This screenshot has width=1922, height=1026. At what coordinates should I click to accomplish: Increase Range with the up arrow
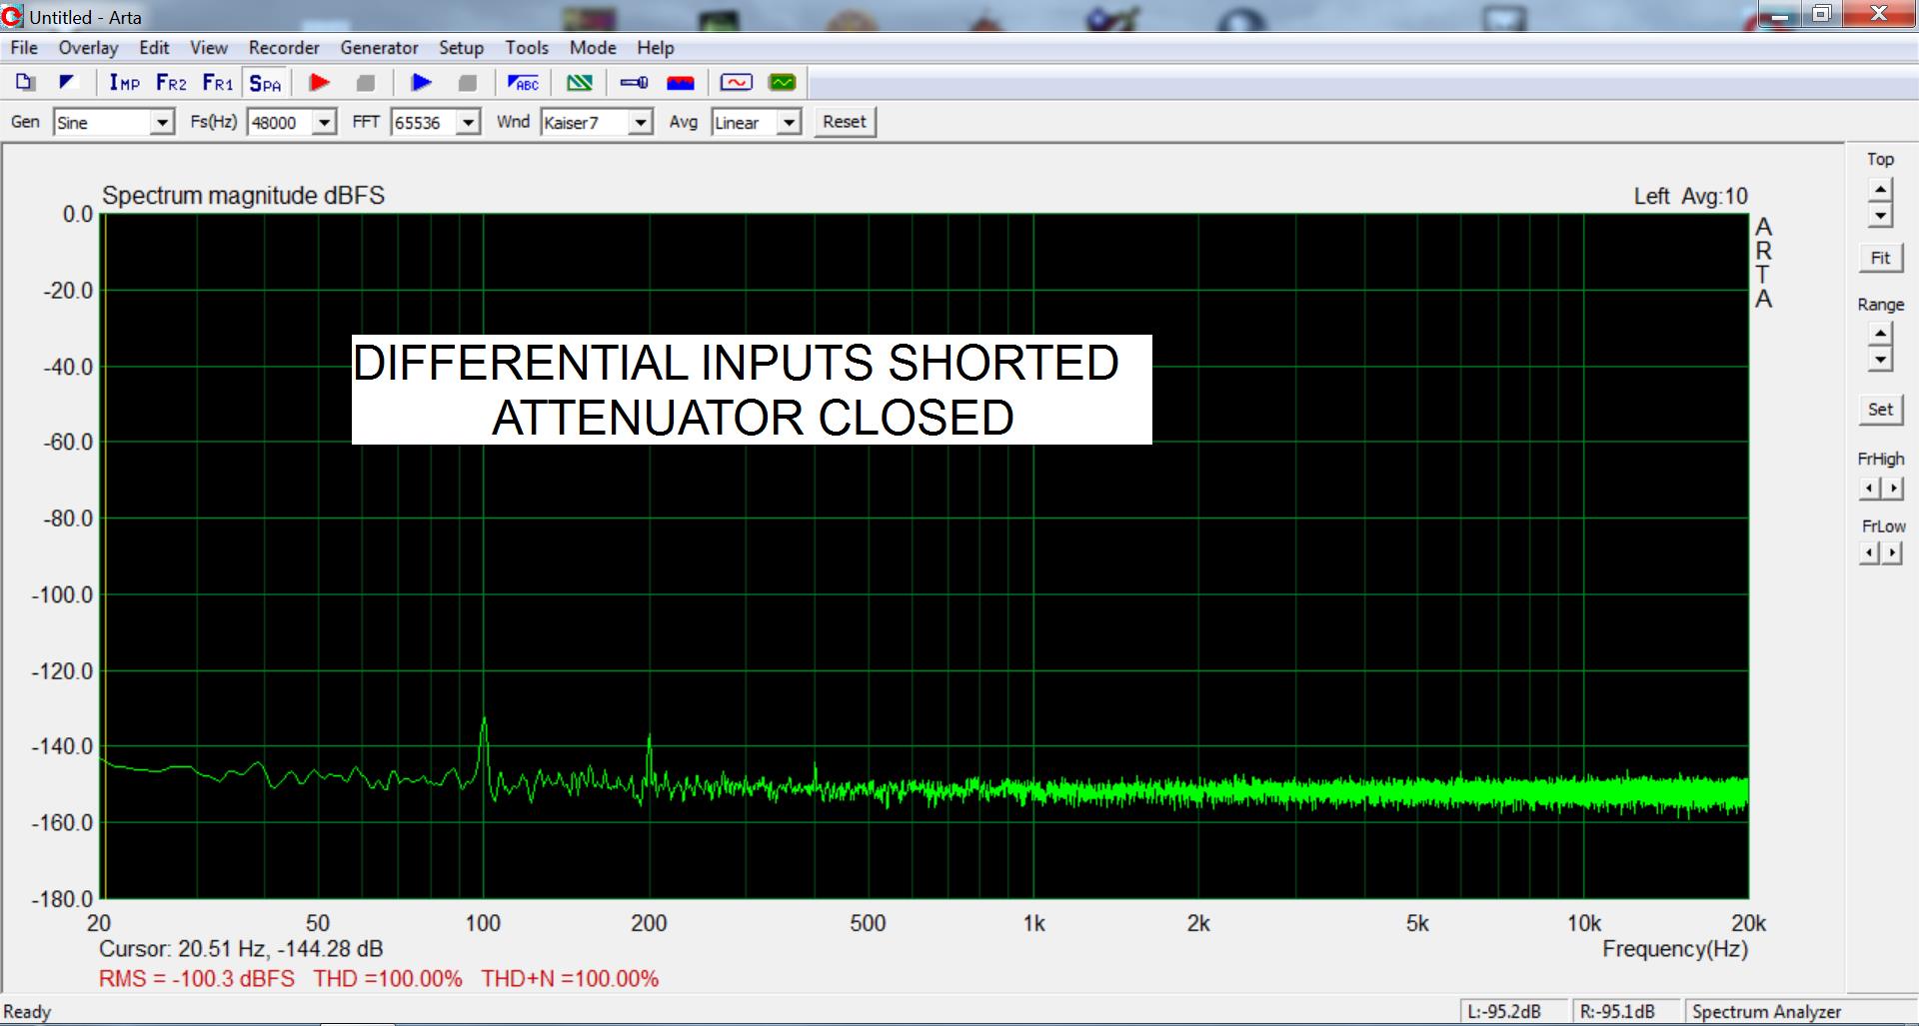point(1880,335)
